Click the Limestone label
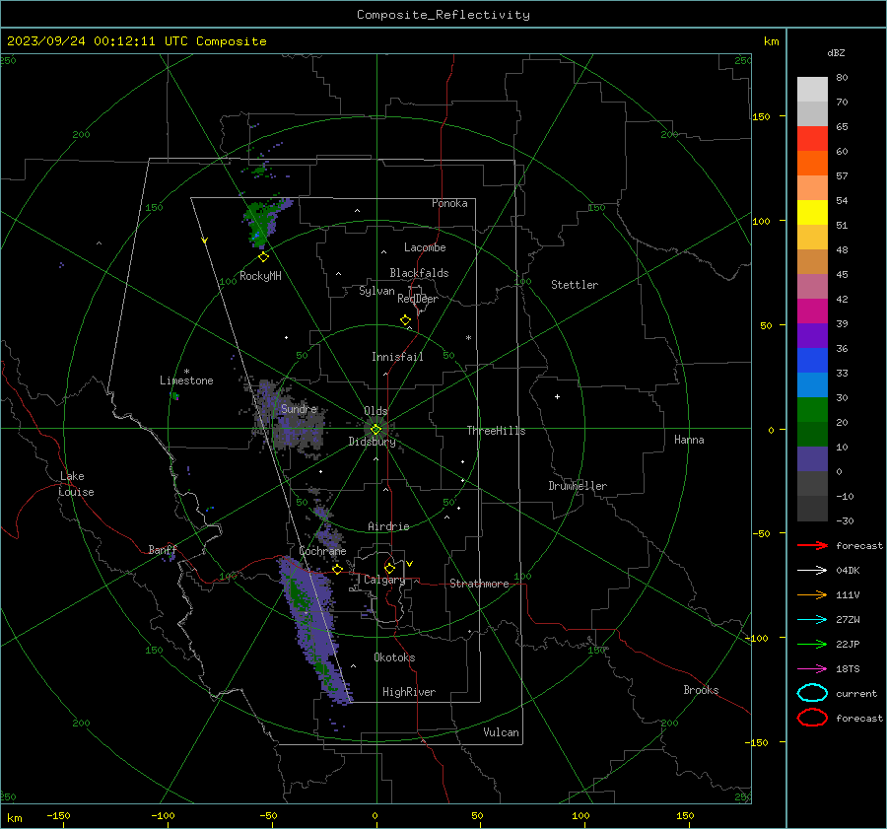 click(186, 380)
